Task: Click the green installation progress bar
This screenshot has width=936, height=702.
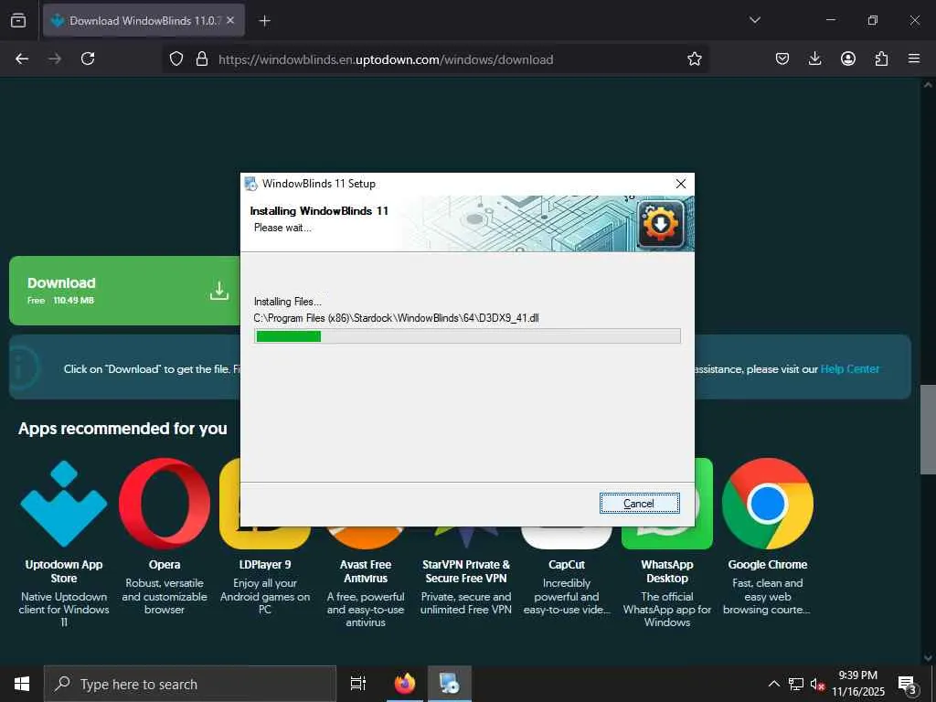Action: click(x=467, y=336)
